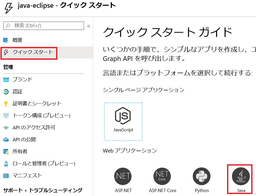The height and width of the screenshot is (196, 256).
Task: Choose the JavaScript single page app tile
Action: [123, 122]
